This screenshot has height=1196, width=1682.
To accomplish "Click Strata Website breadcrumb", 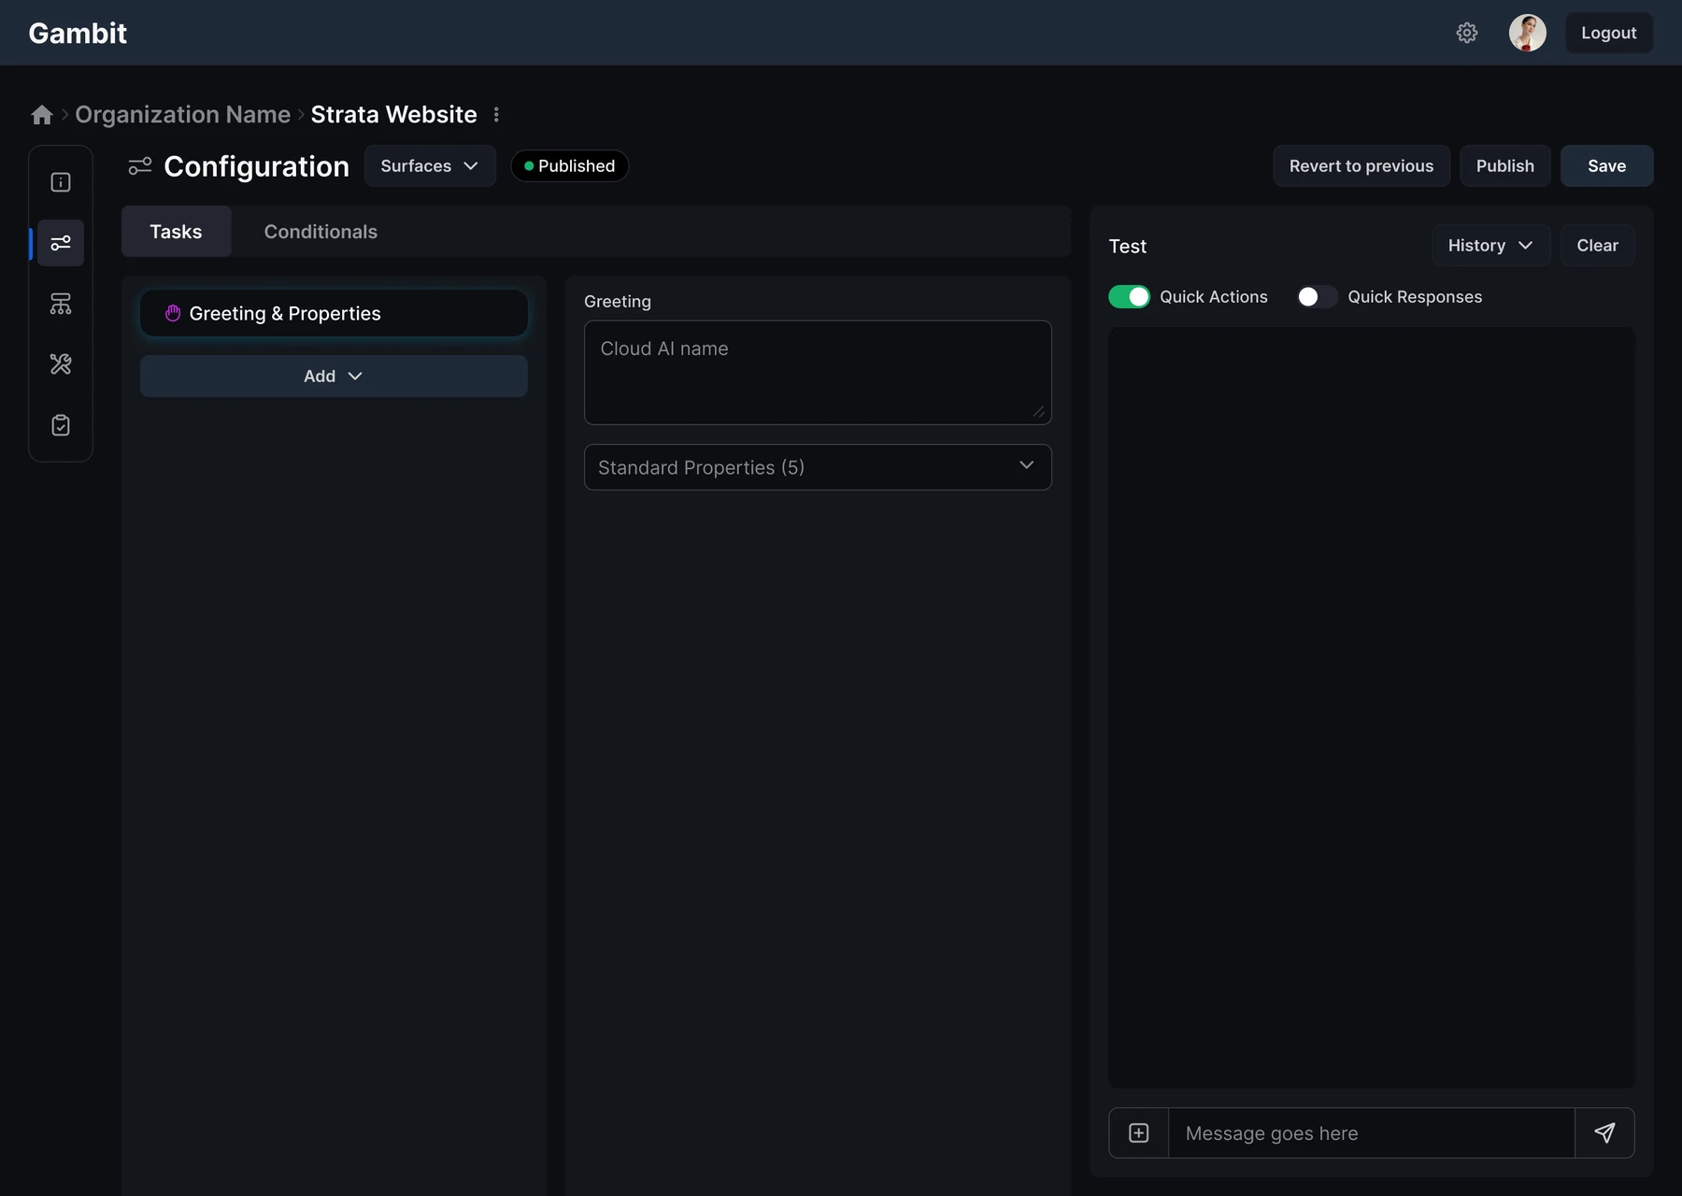I will click(393, 114).
